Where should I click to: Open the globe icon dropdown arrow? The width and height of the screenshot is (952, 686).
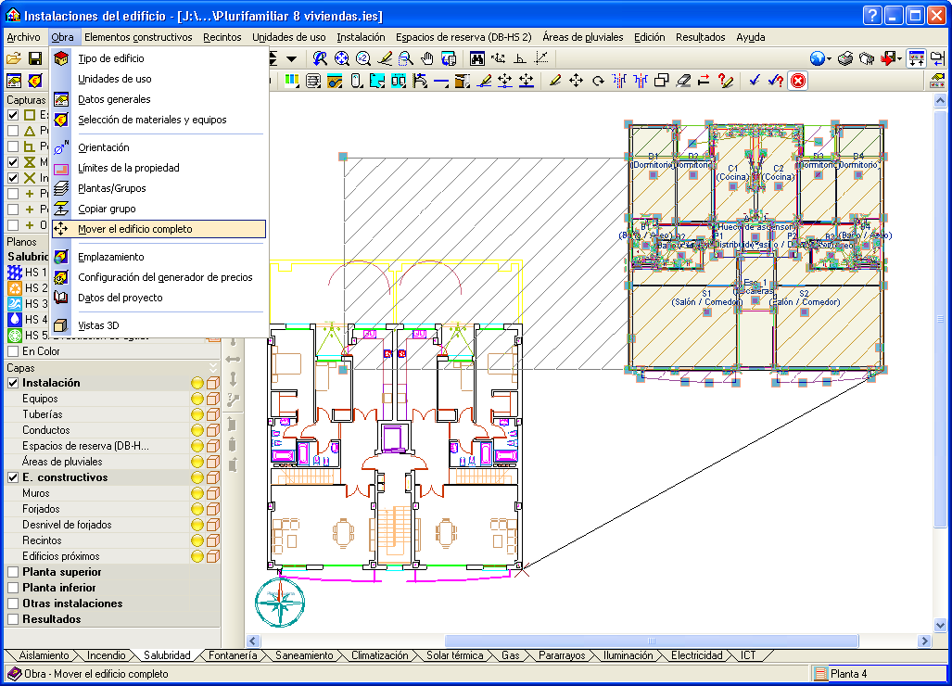pos(829,58)
